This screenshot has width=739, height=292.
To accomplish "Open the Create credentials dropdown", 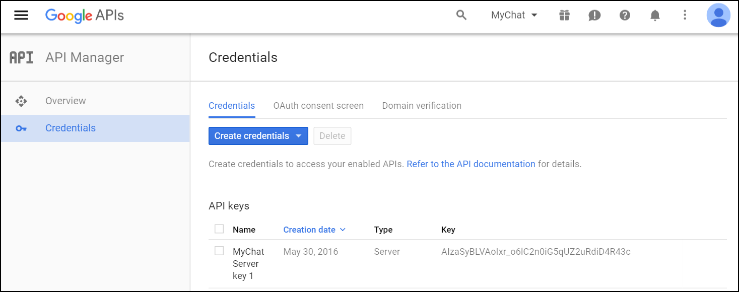I will point(258,136).
